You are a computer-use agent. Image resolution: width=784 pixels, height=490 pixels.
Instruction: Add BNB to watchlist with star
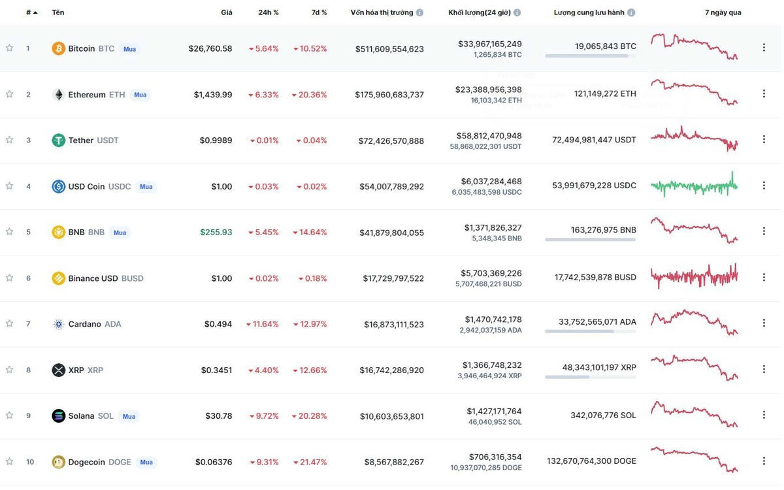tap(10, 231)
